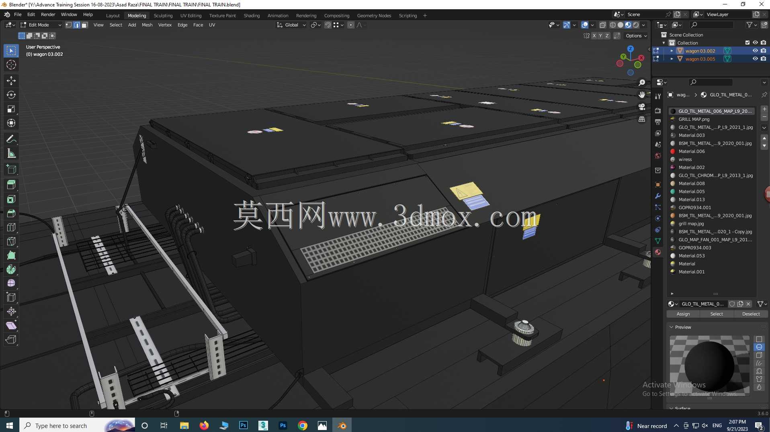The width and height of the screenshot is (770, 432).
Task: Open the viewport shading options dropdown
Action: (x=644, y=25)
